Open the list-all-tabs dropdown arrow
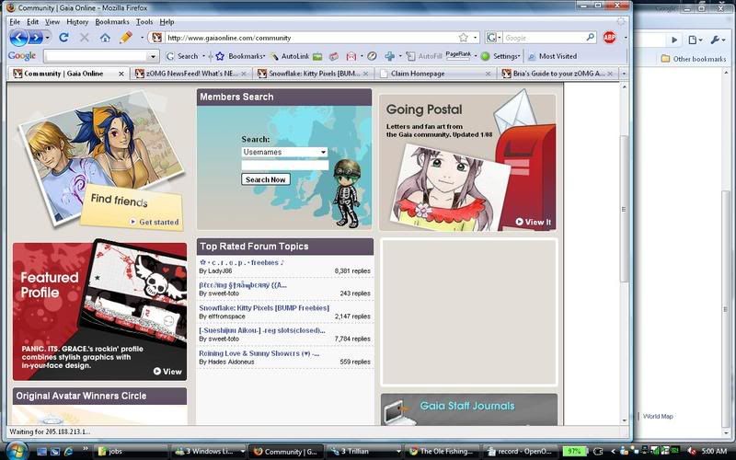The height and width of the screenshot is (460, 736). [x=624, y=74]
